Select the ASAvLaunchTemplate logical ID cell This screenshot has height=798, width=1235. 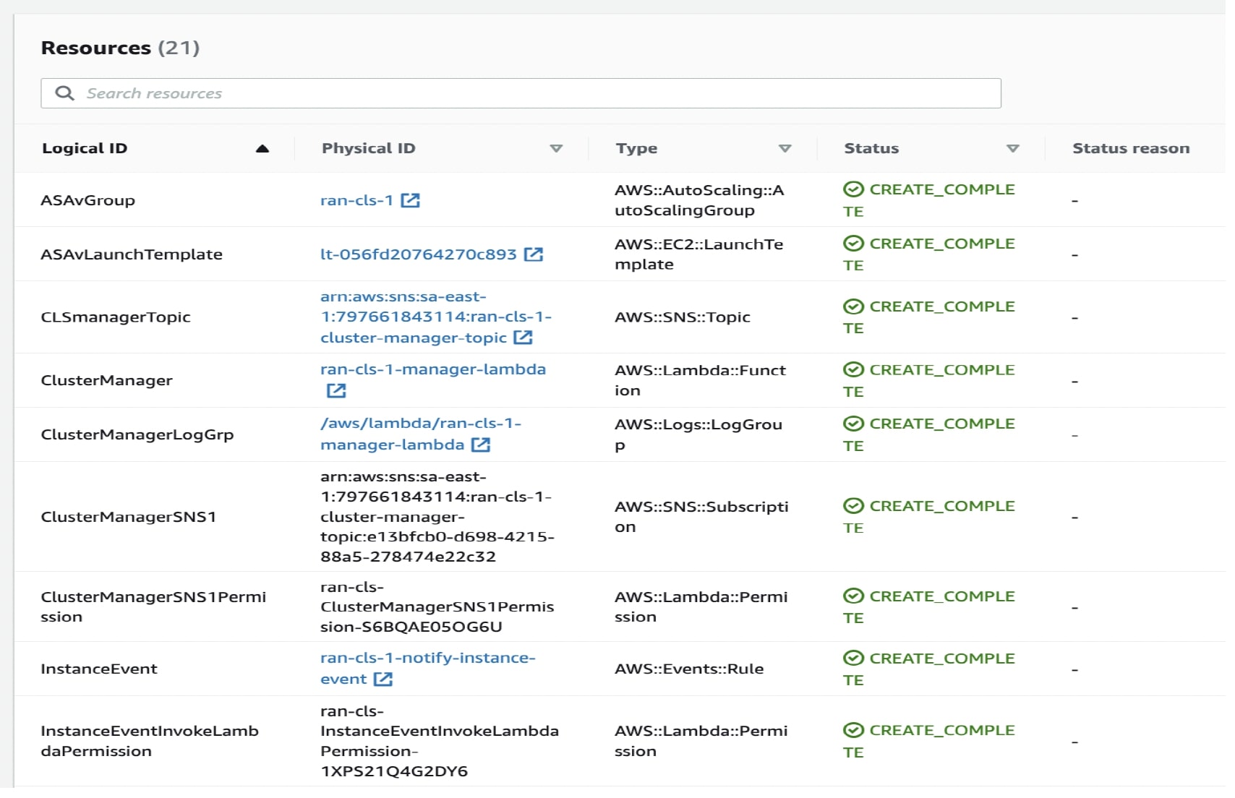(132, 254)
